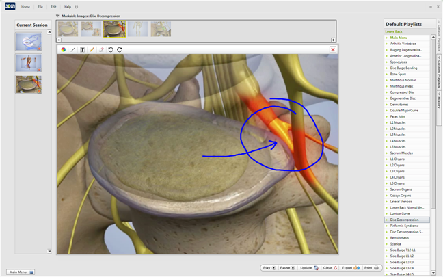The width and height of the screenshot is (443, 277).
Task: Select the first thumbnail in image strip
Action: [68, 29]
